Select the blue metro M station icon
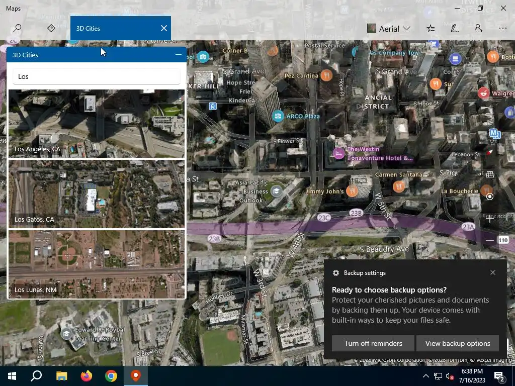515x386 pixels. click(494, 133)
